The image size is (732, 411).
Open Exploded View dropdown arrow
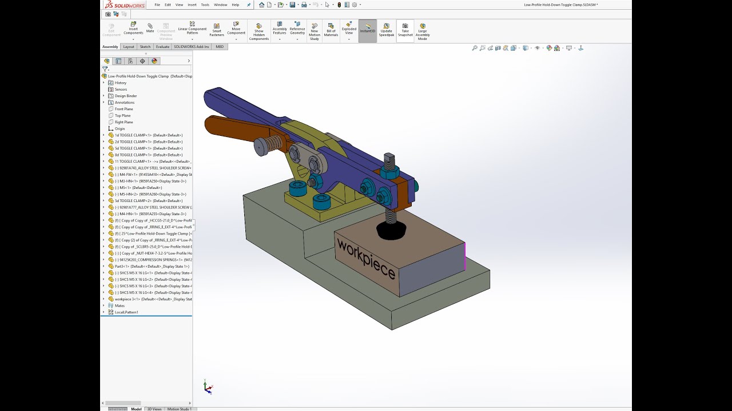tap(349, 39)
